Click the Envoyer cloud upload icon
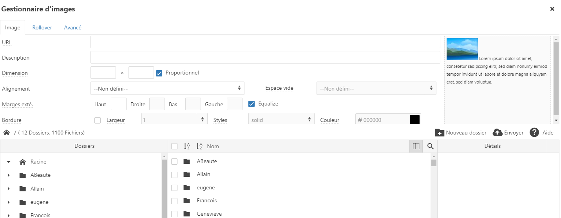The image size is (561, 218). (498, 133)
